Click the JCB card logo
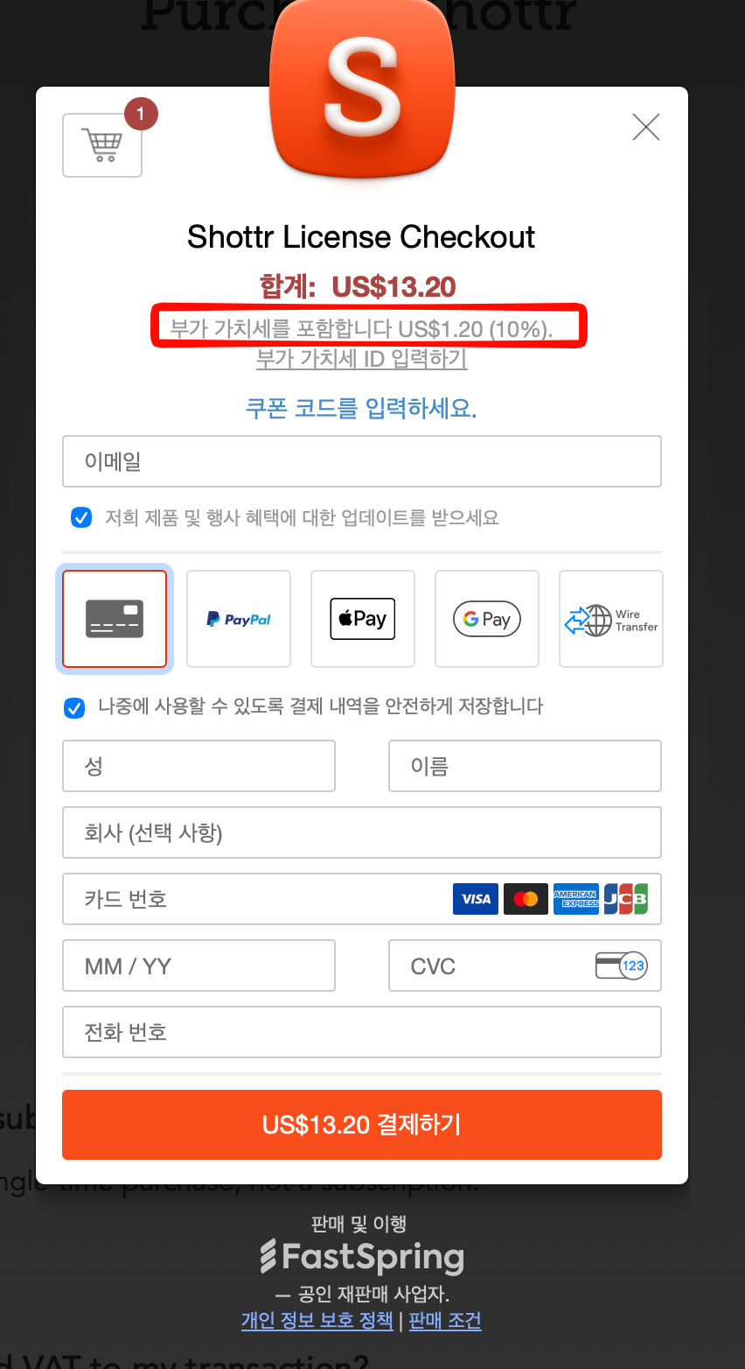 click(626, 899)
